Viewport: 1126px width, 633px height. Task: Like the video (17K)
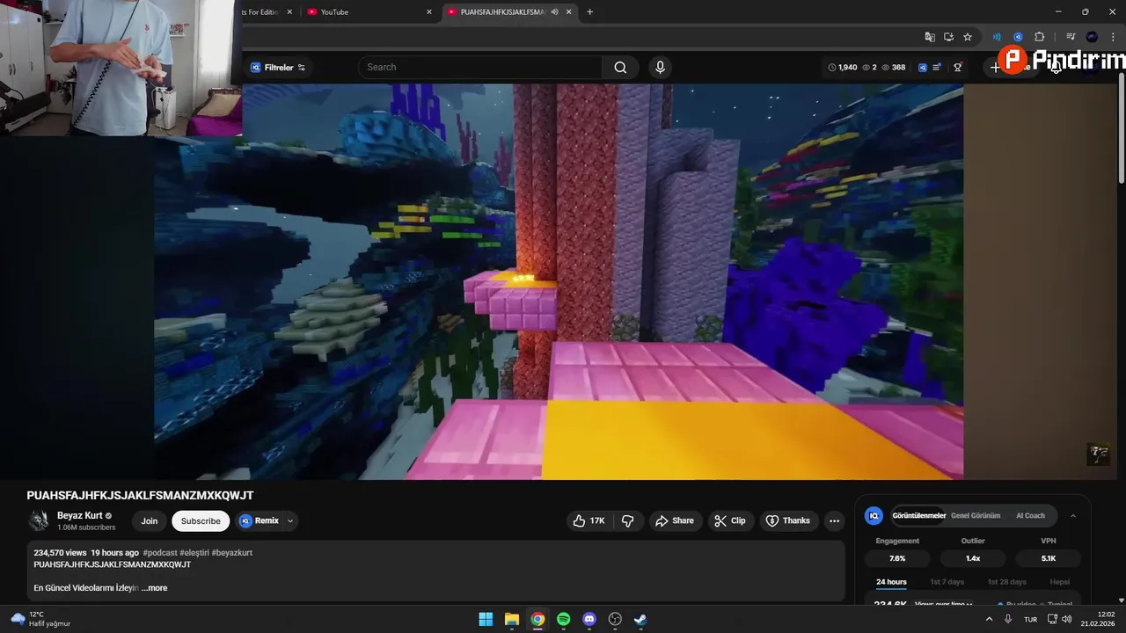click(x=589, y=520)
